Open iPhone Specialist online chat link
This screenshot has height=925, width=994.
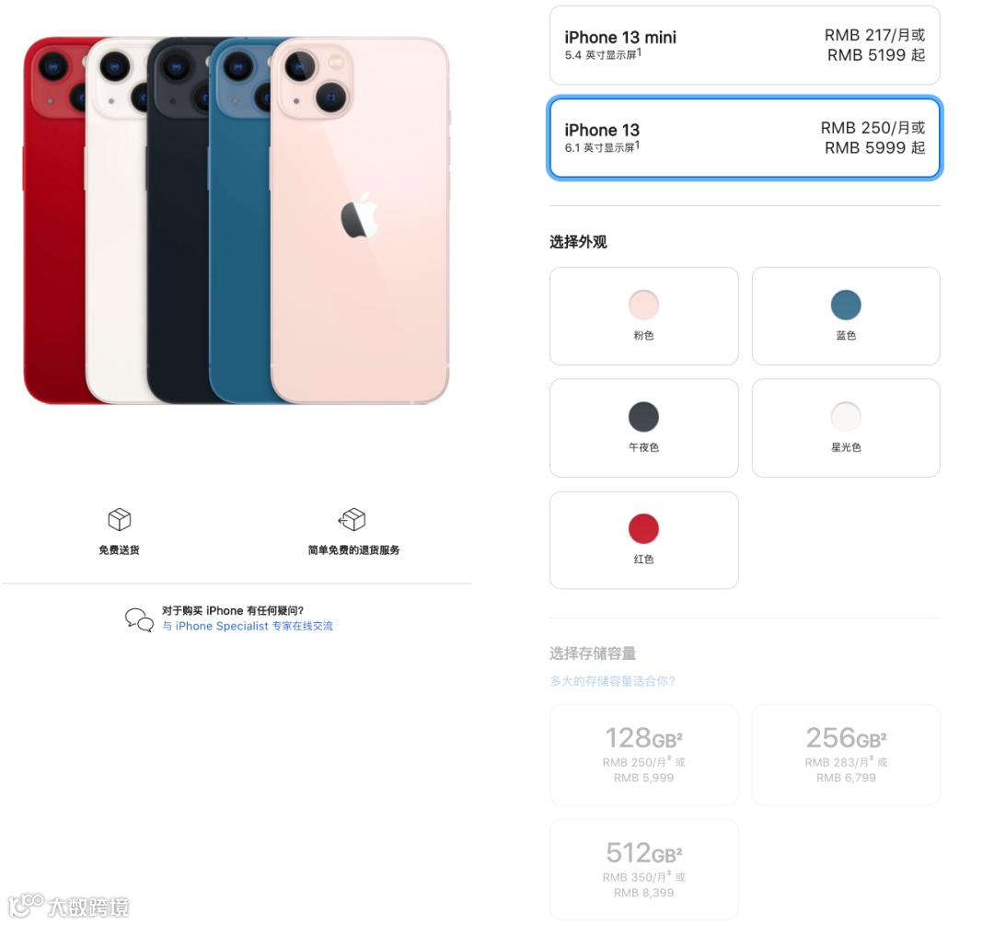point(248,626)
